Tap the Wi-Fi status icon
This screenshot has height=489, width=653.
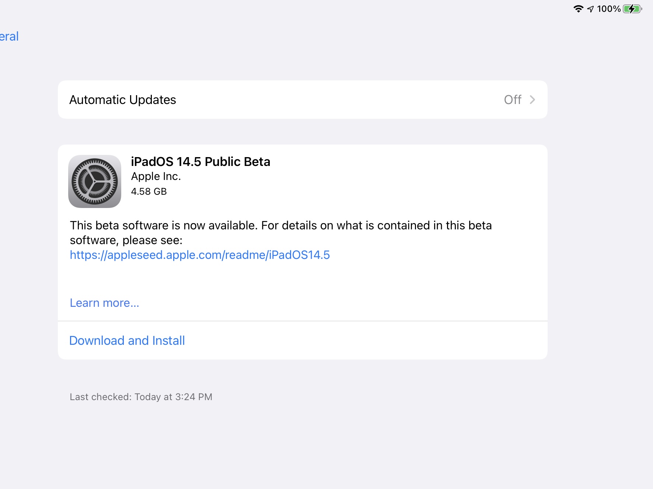[578, 9]
